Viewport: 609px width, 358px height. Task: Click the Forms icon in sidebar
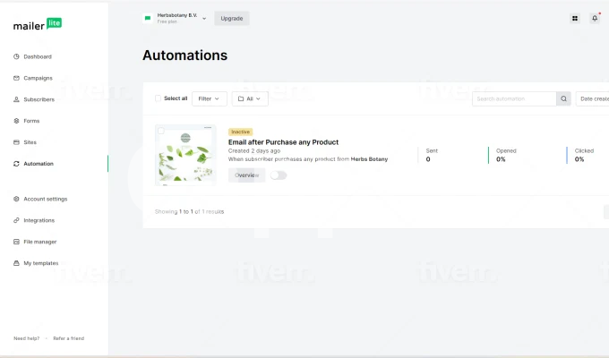17,121
